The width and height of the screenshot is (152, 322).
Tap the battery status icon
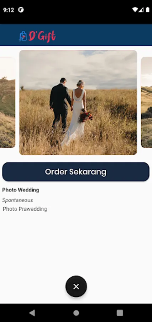click(147, 10)
